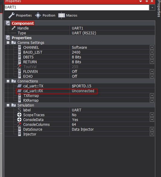Click the Macros component icon
The width and height of the screenshot is (161, 177).
[x=62, y=15]
